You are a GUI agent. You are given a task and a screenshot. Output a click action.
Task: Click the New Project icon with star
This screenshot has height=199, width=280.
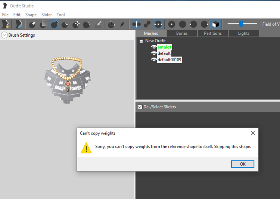click(5, 24)
